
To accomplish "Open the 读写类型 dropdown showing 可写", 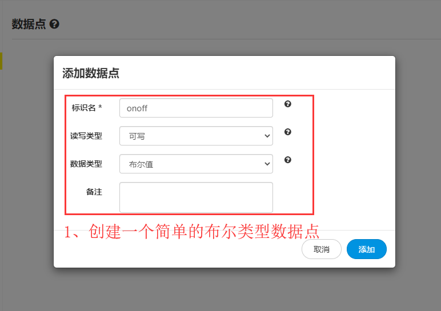I will 196,136.
